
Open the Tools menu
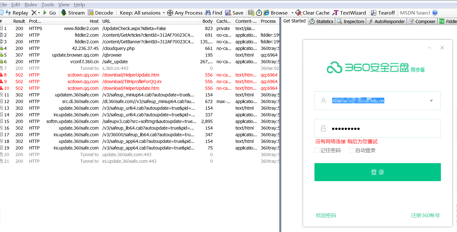click(x=48, y=4)
